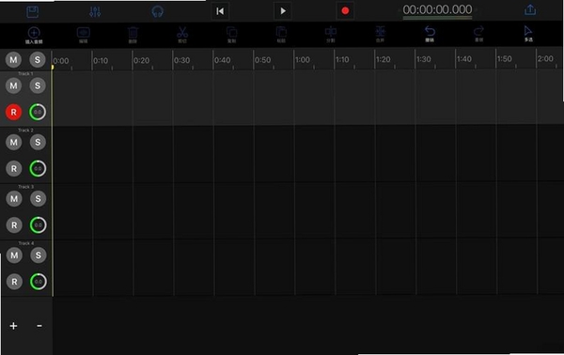Click the 0:50 mark on ruler
564x355 pixels.
click(262, 60)
